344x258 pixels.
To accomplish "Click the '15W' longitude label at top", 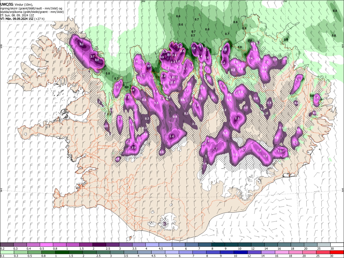I will 285,1.
